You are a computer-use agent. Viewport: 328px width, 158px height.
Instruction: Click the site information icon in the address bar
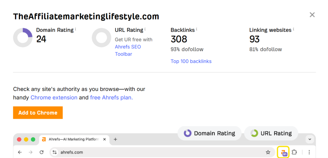[55, 152]
